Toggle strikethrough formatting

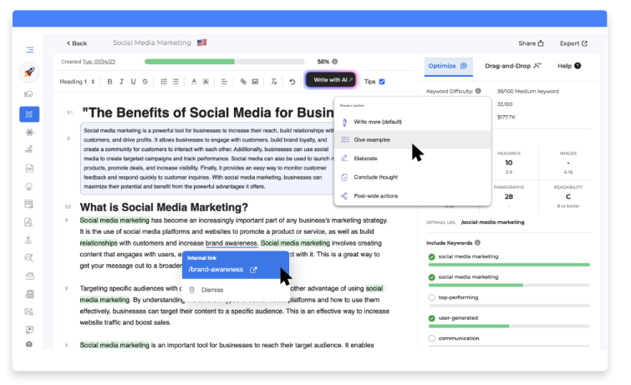click(145, 82)
